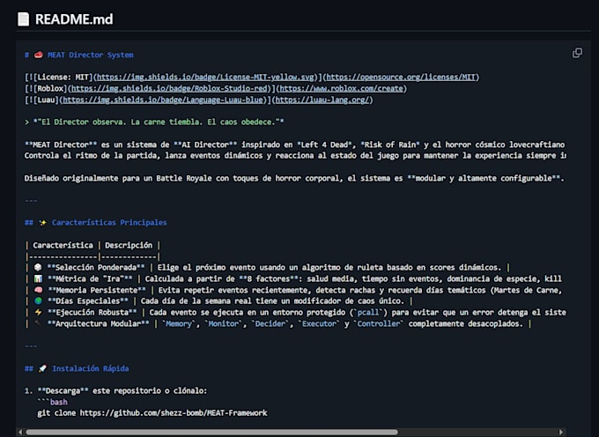The height and width of the screenshot is (437, 599).
Task: Click the sparkles emoji beside Características
Action: click(42, 223)
